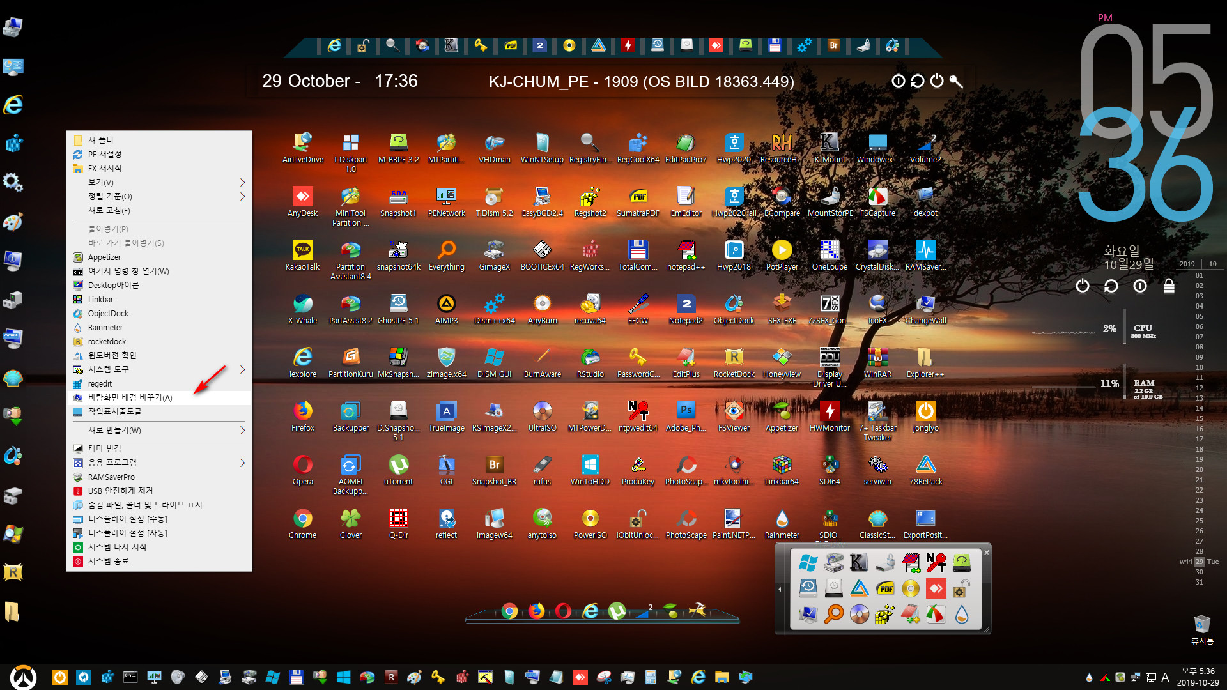Click the power icon in Rainmeter clock widget
The image size is (1227, 690).
pos(1082,286)
